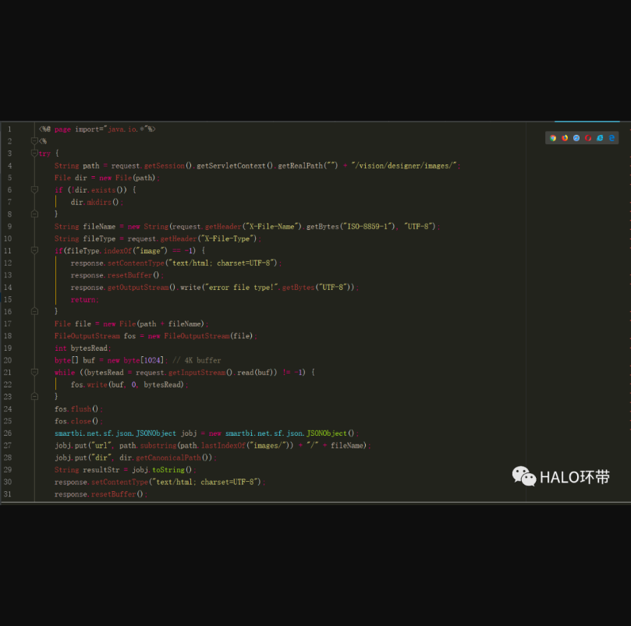Click line number 1 in the gutter
631x626 pixels.
[9, 129]
